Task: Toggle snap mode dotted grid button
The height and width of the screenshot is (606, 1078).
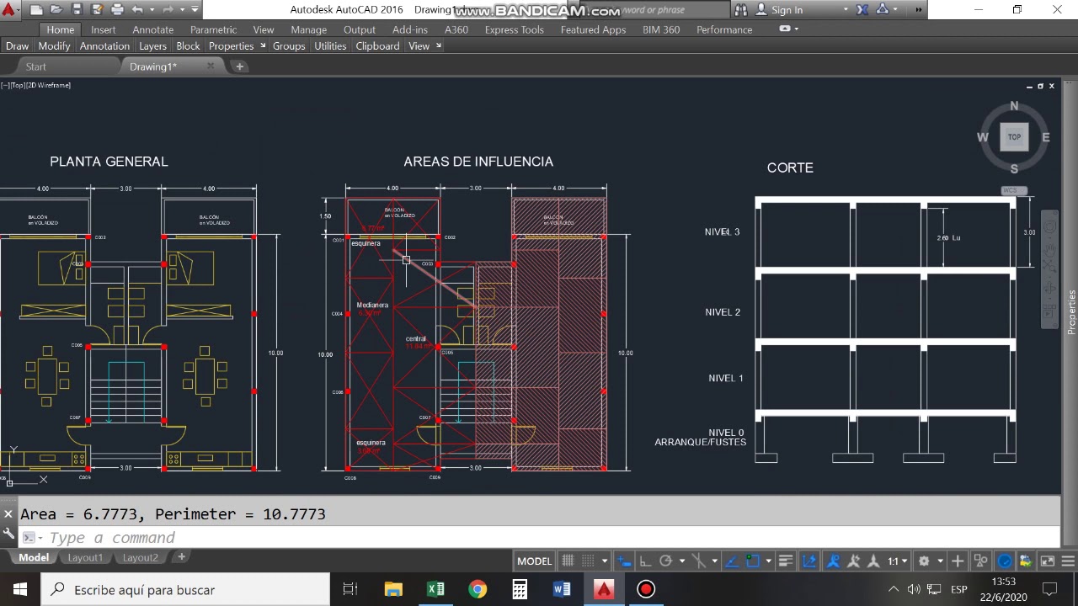Action: click(588, 561)
